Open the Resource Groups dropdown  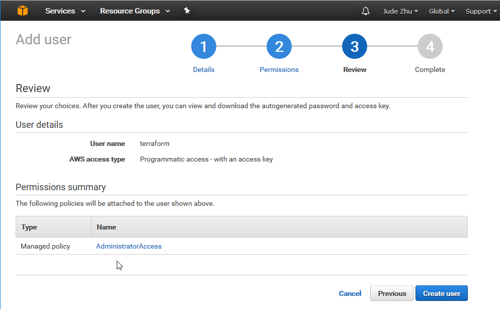click(x=134, y=11)
